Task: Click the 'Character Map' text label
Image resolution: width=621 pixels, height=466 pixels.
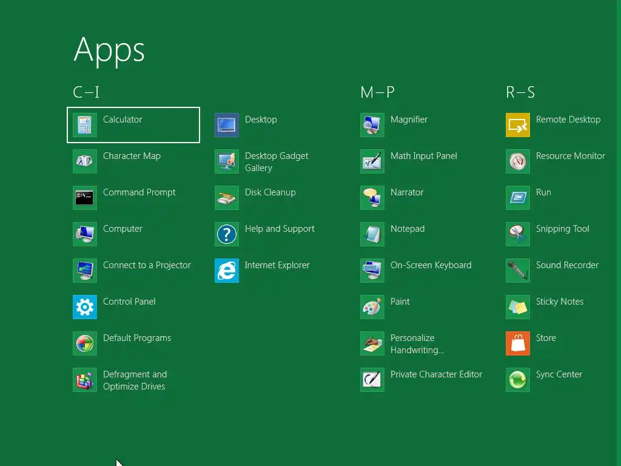Action: pos(132,156)
